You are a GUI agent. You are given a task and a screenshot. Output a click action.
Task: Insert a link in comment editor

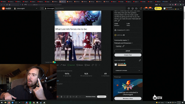click(x=67, y=96)
